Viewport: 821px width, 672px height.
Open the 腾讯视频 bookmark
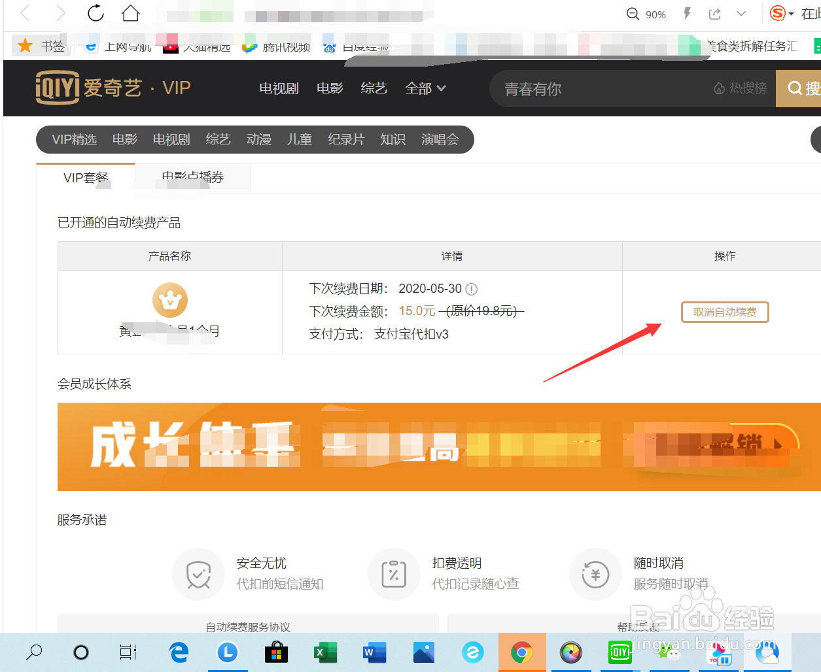276,46
